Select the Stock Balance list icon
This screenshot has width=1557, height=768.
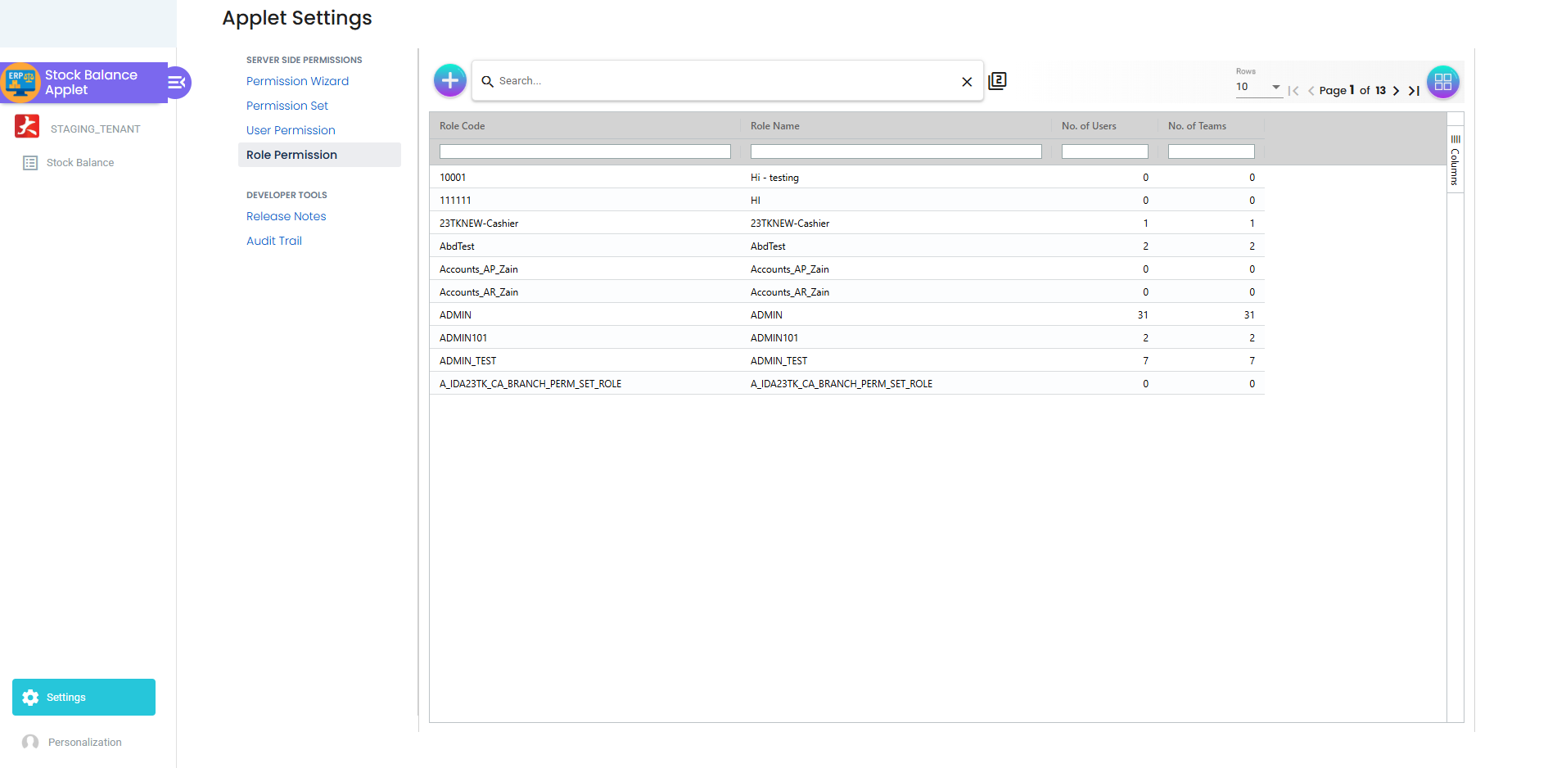point(30,162)
